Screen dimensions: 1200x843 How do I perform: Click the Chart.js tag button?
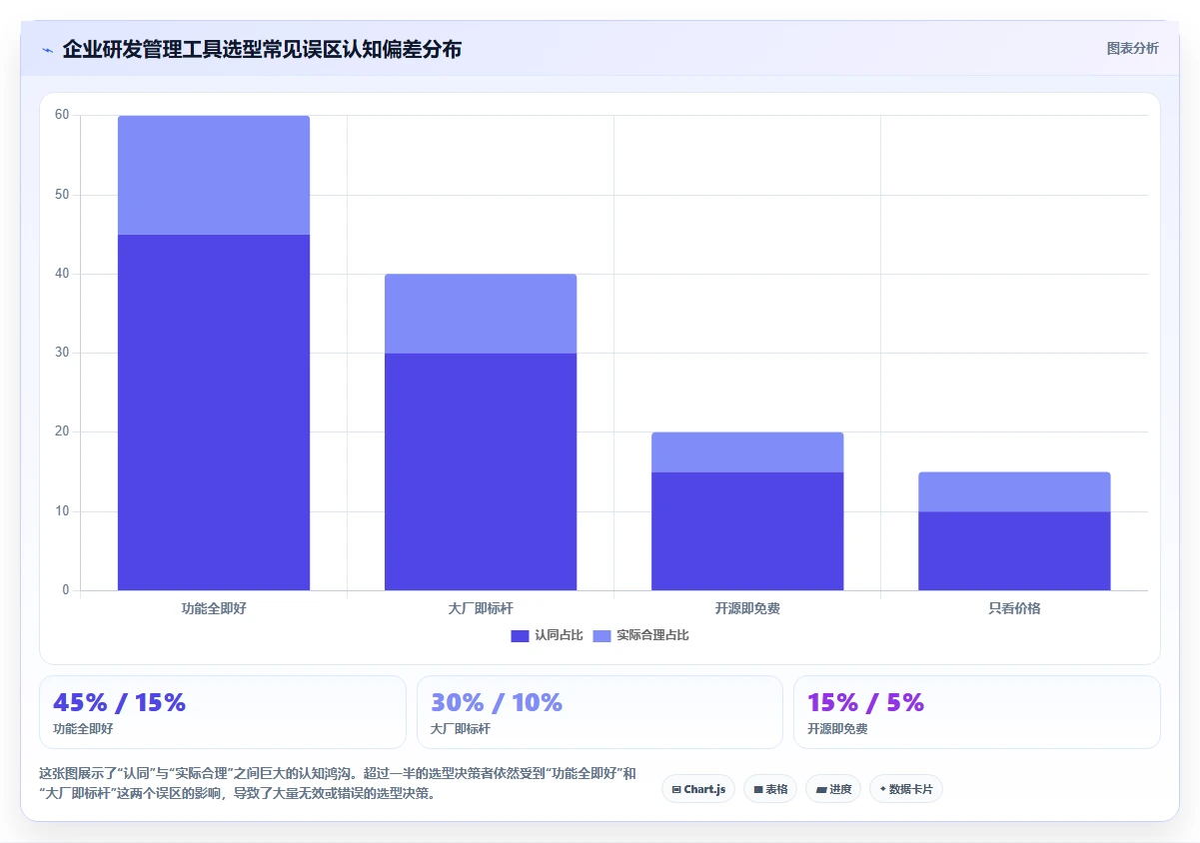698,789
